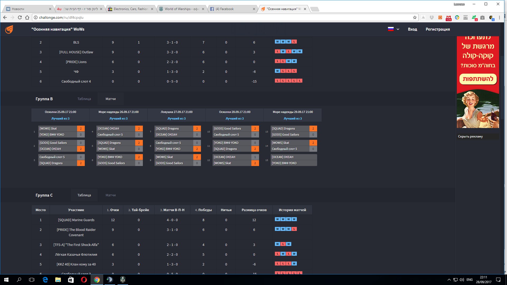Open Windows Store taskbar icon
This screenshot has width=507, height=285.
point(71,280)
